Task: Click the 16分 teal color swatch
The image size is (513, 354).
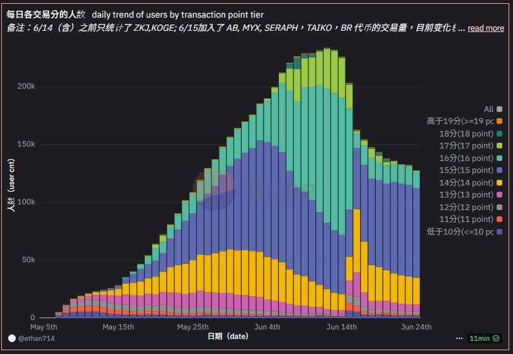Action: [x=499, y=158]
